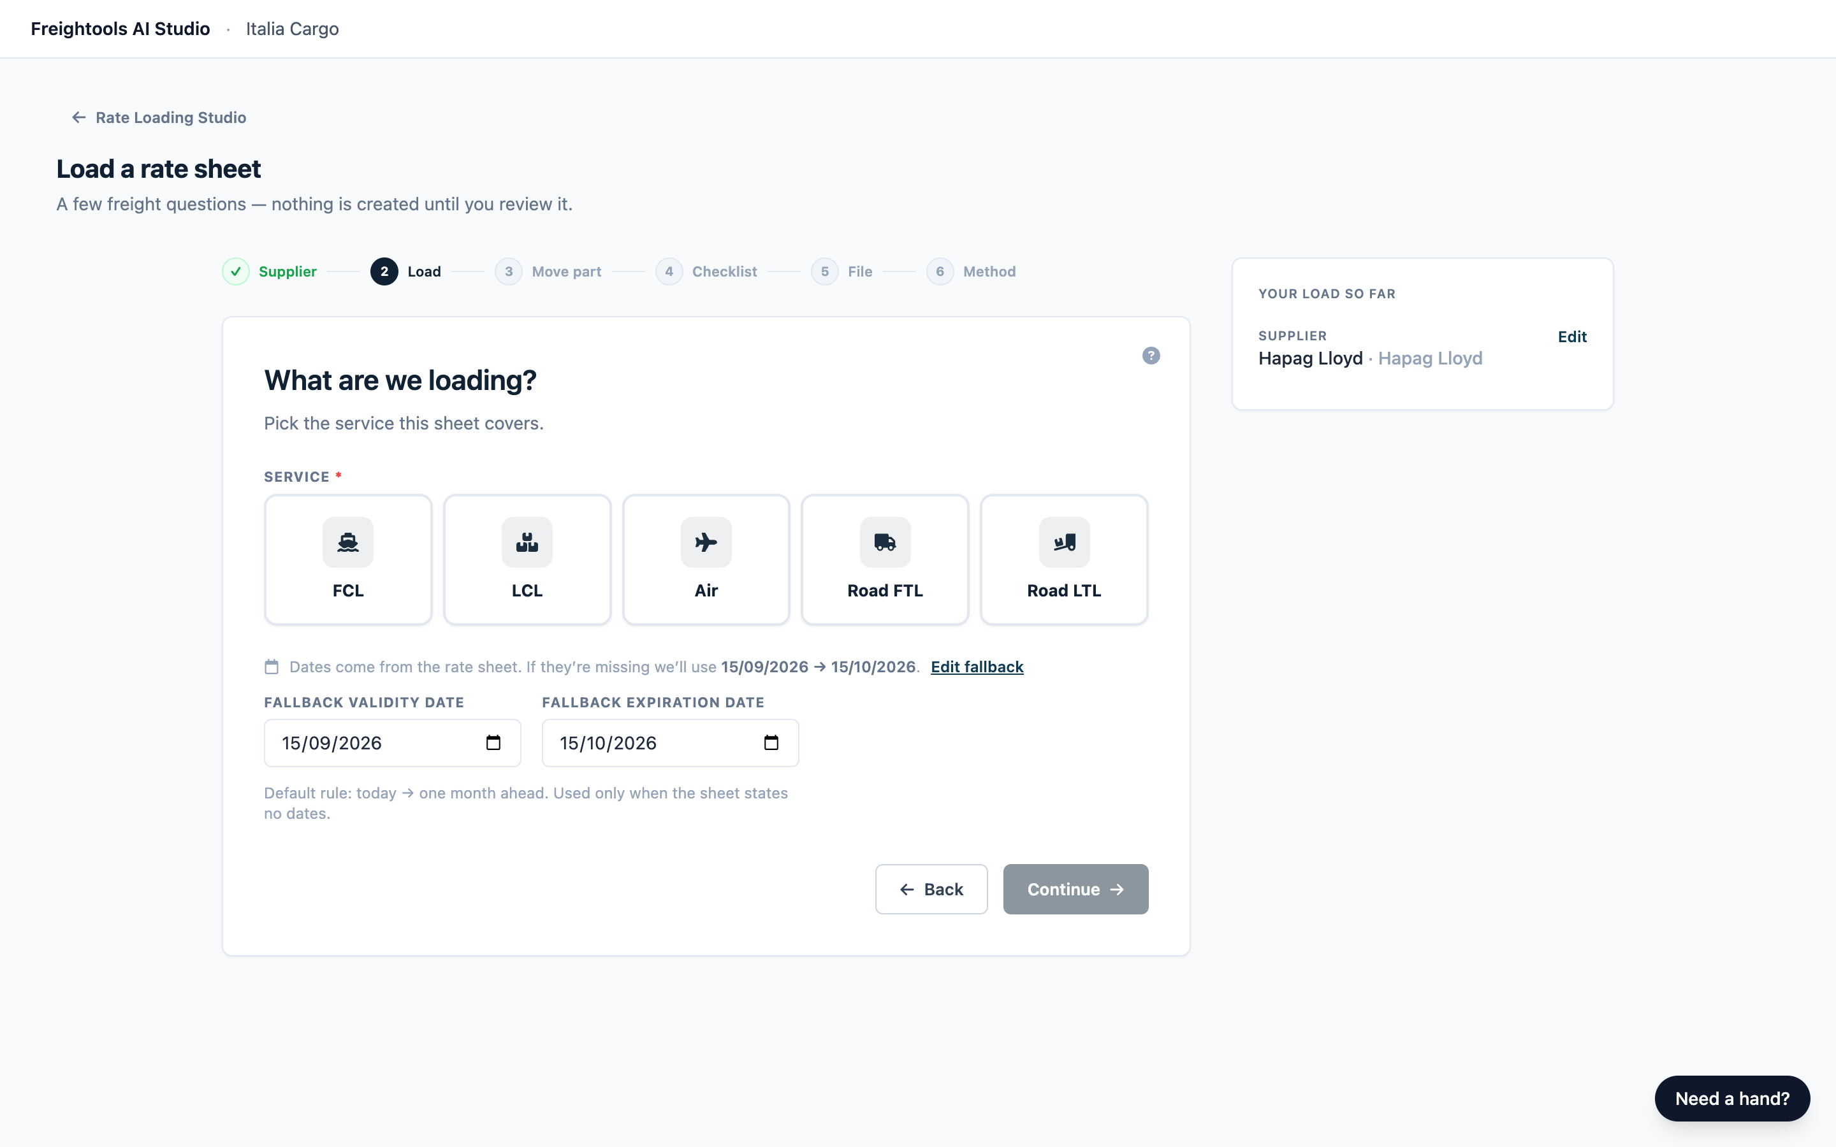
Task: Click the FCL label text
Action: [348, 591]
